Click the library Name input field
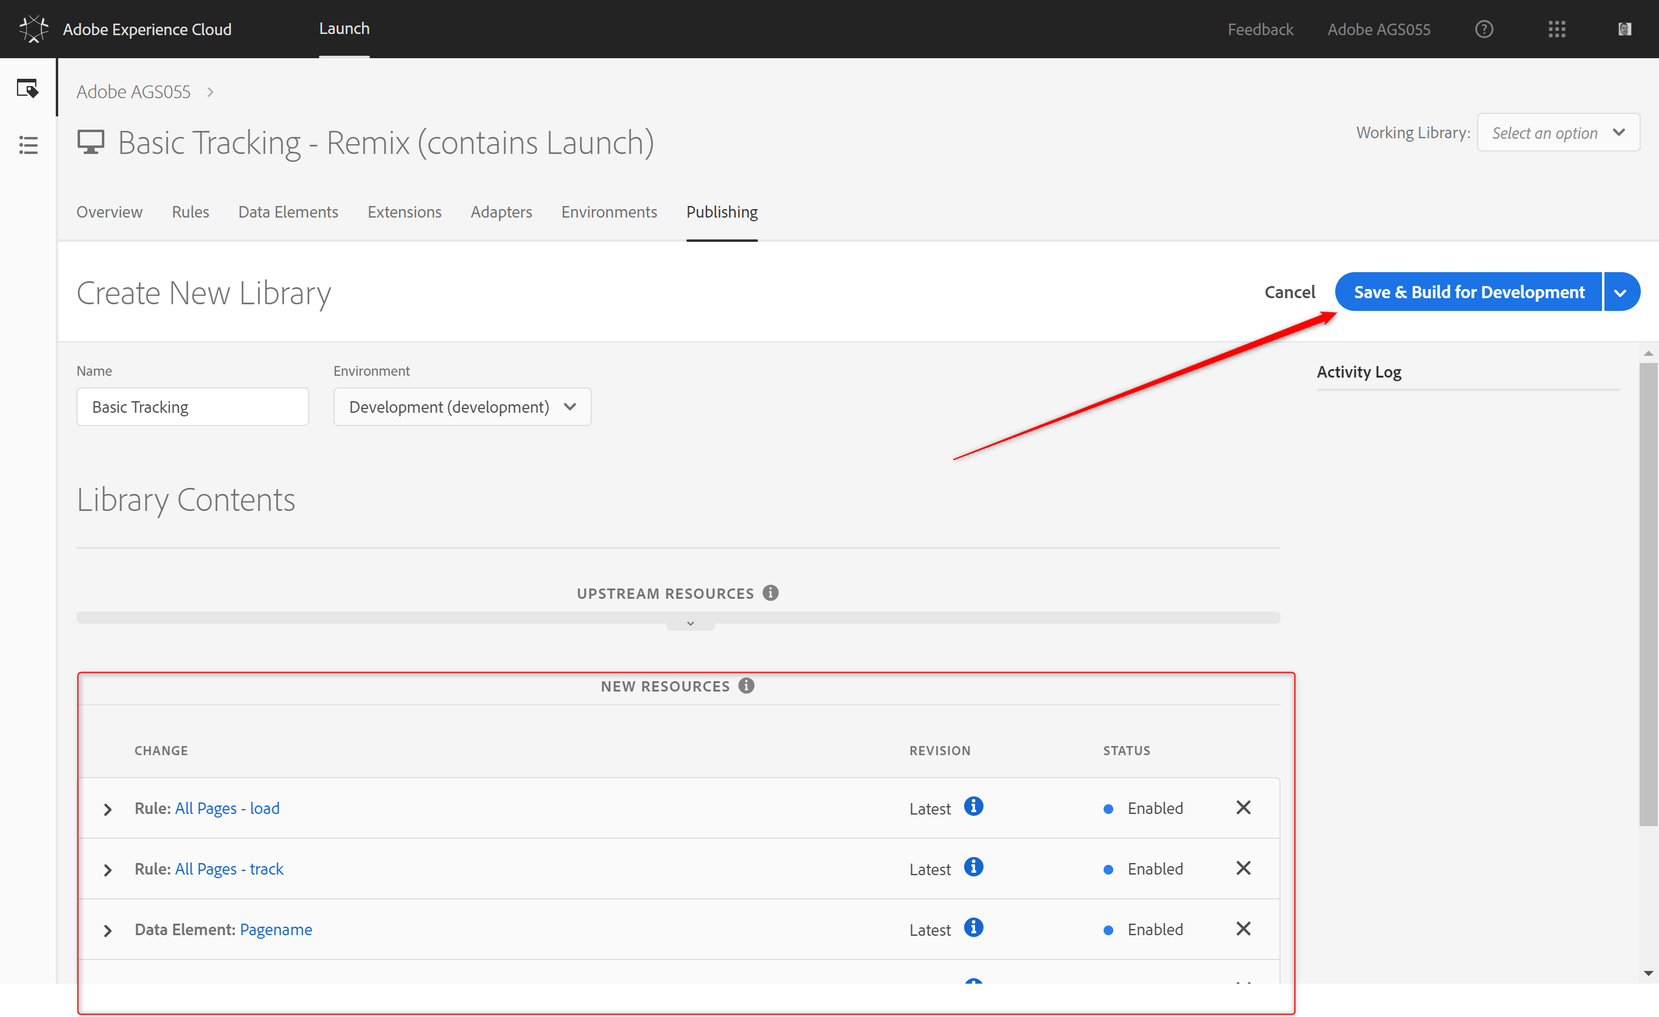Viewport: 1659px width, 1017px height. coord(193,407)
